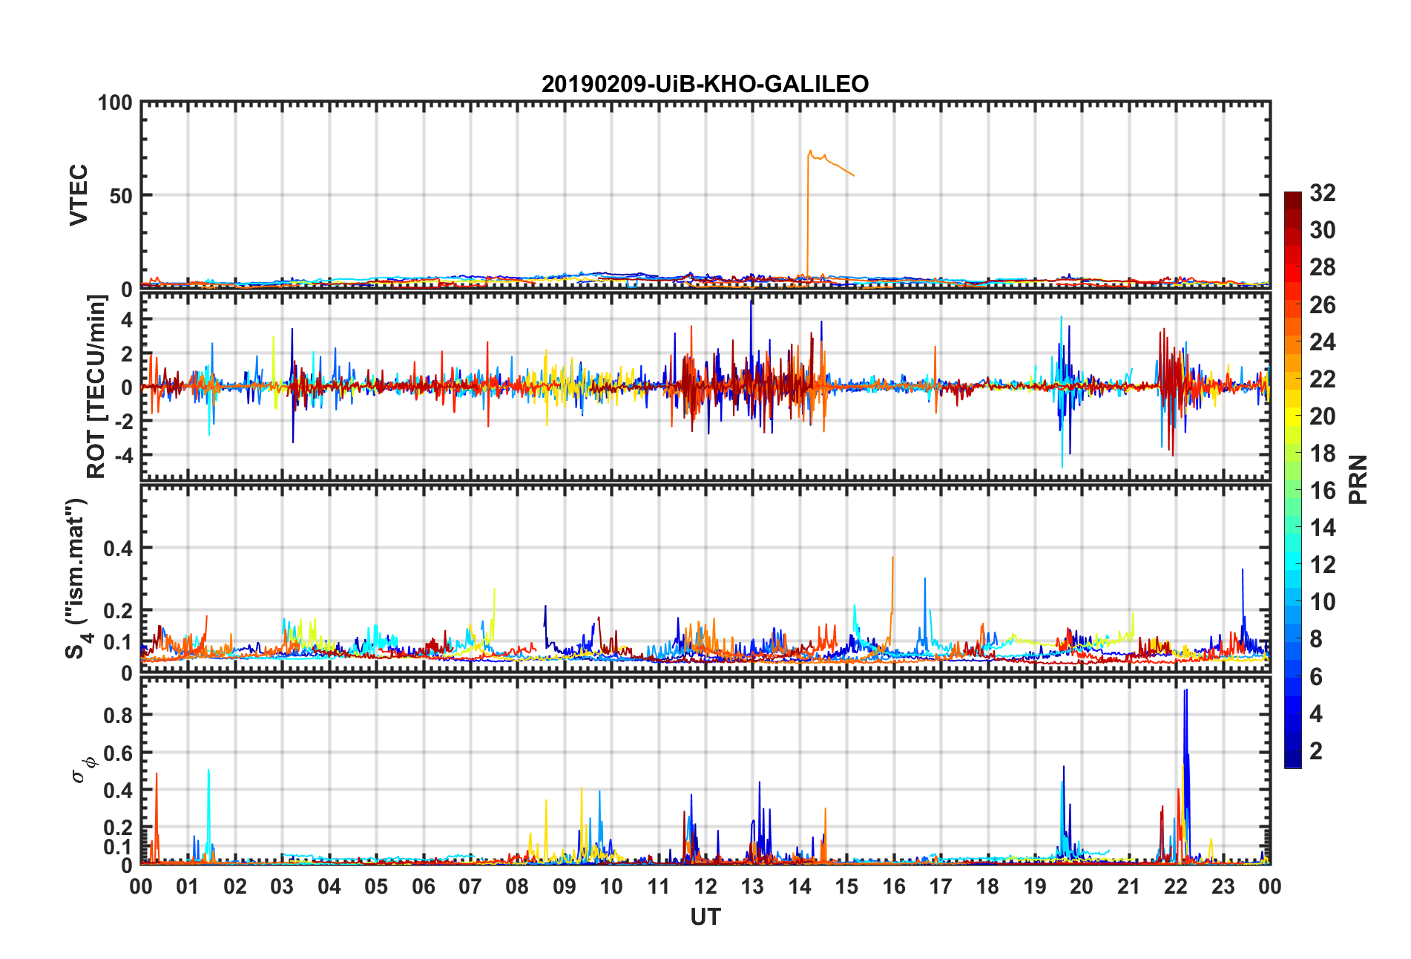The image size is (1411, 959).
Task: Select the "-4" tick on ROT axis
Action: point(122,454)
